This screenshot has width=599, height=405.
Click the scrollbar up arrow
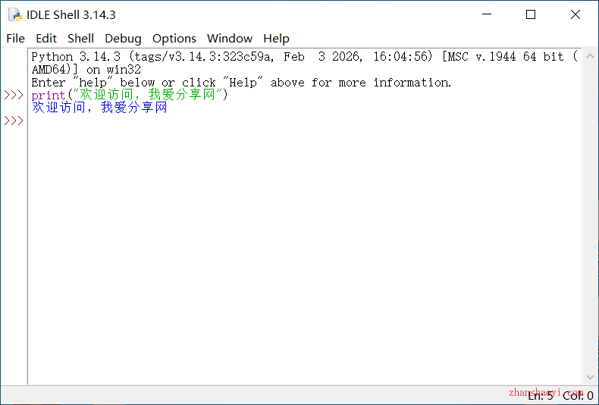pos(590,56)
